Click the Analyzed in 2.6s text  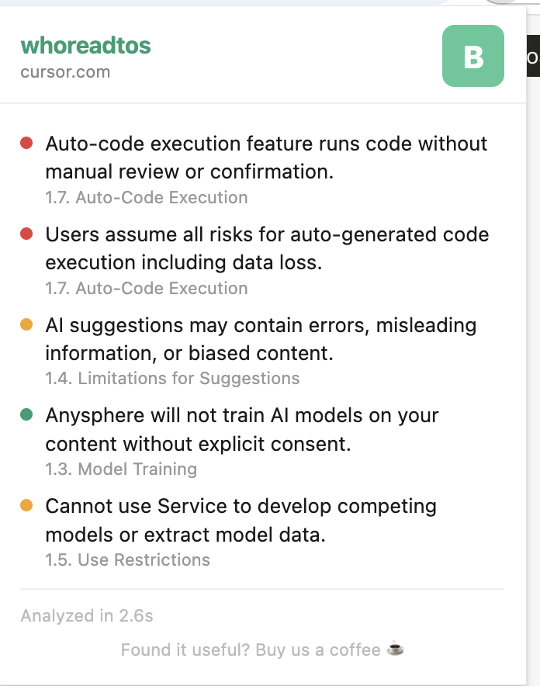click(87, 616)
